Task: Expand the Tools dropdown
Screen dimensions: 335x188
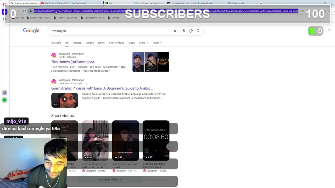Action: [157, 43]
